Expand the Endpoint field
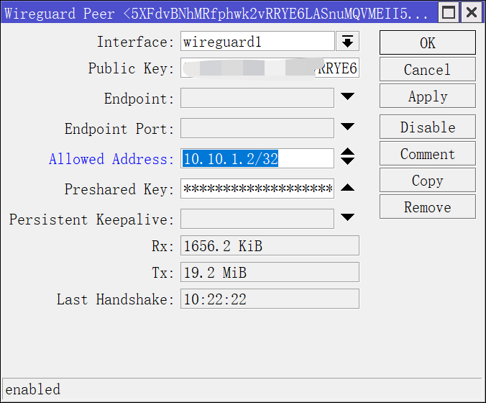Viewport: 486px width, 403px height. pos(348,97)
